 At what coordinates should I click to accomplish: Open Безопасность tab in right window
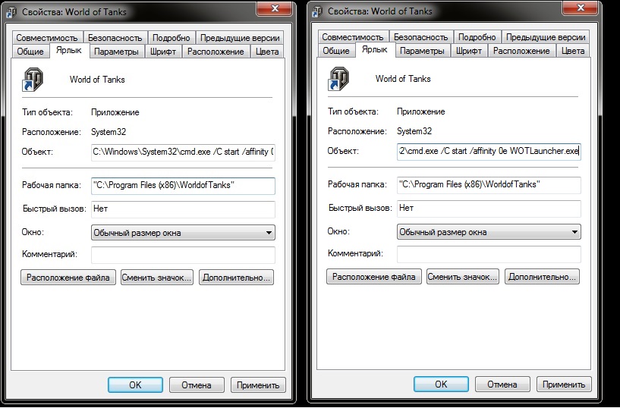click(420, 37)
